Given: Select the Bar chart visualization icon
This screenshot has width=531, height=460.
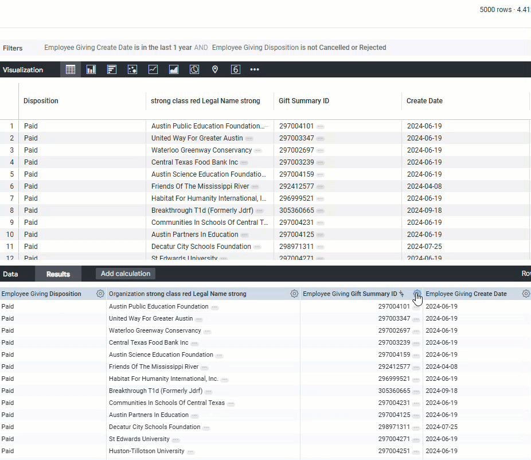Looking at the screenshot, I should click(x=112, y=70).
